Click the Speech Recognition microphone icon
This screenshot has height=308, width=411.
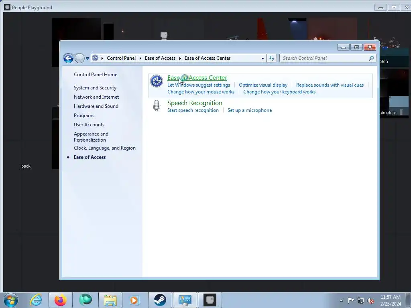157,106
